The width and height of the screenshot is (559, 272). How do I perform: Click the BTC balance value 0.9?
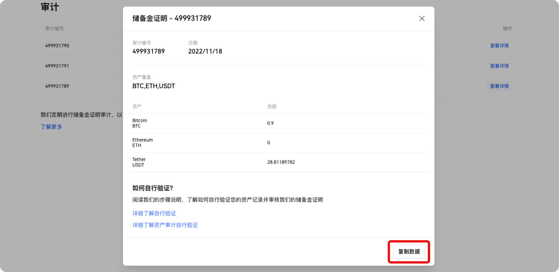click(270, 123)
